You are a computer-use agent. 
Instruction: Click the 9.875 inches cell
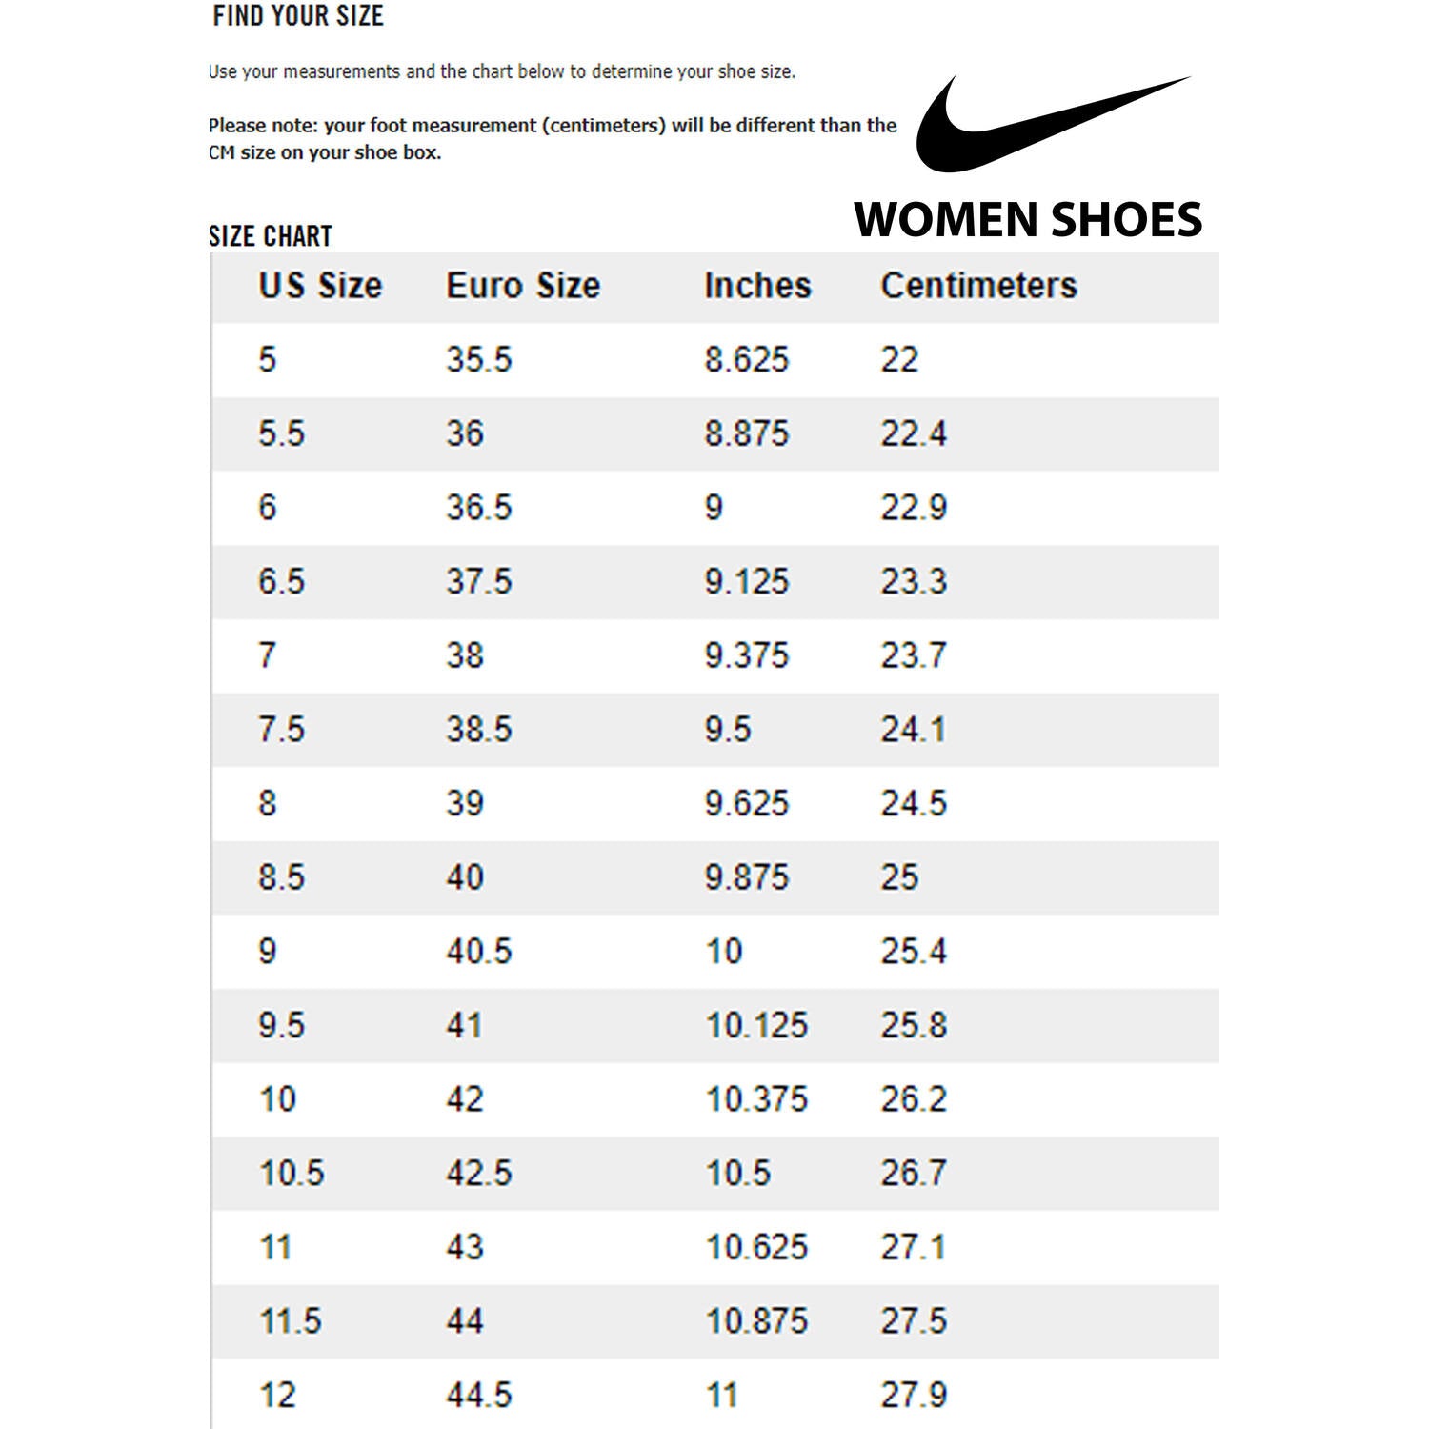tap(747, 877)
